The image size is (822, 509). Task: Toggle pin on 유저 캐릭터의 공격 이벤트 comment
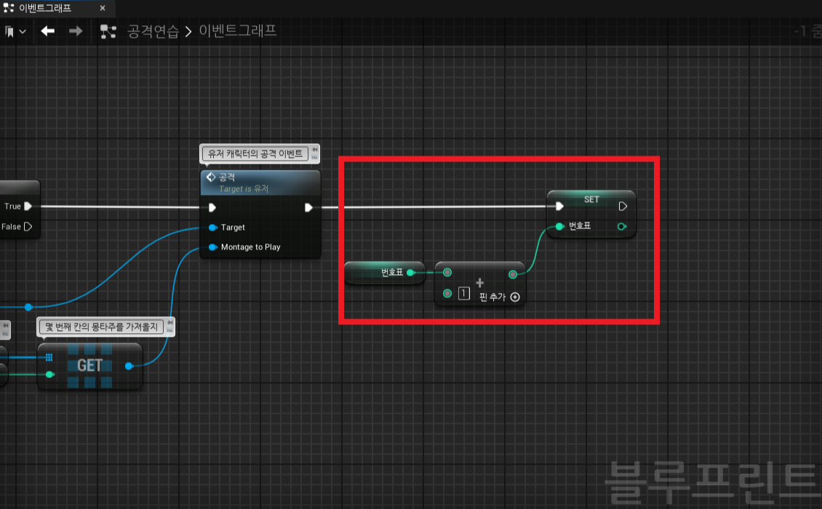(314, 150)
